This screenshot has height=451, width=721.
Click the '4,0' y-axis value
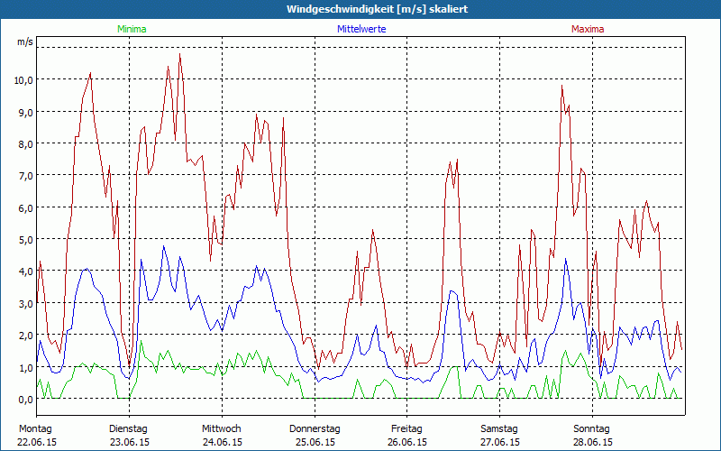tap(26, 272)
